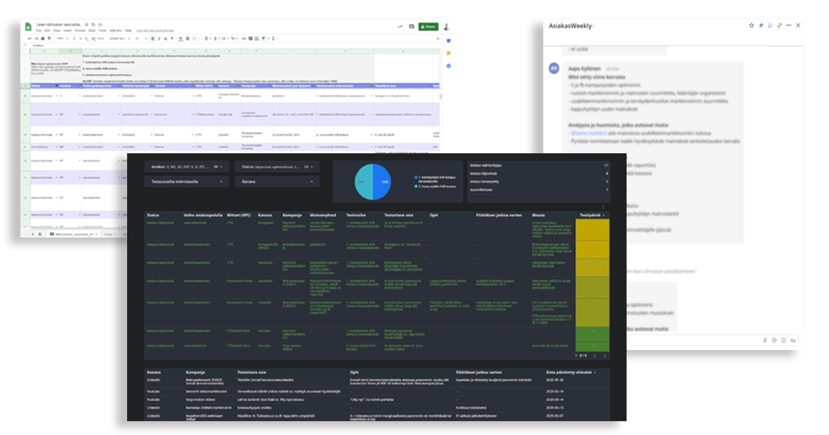
Task: Open more options in AsiakasWeekly header
Action: tap(789, 26)
